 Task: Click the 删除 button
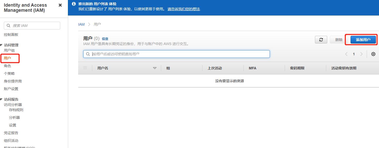[x=339, y=40]
